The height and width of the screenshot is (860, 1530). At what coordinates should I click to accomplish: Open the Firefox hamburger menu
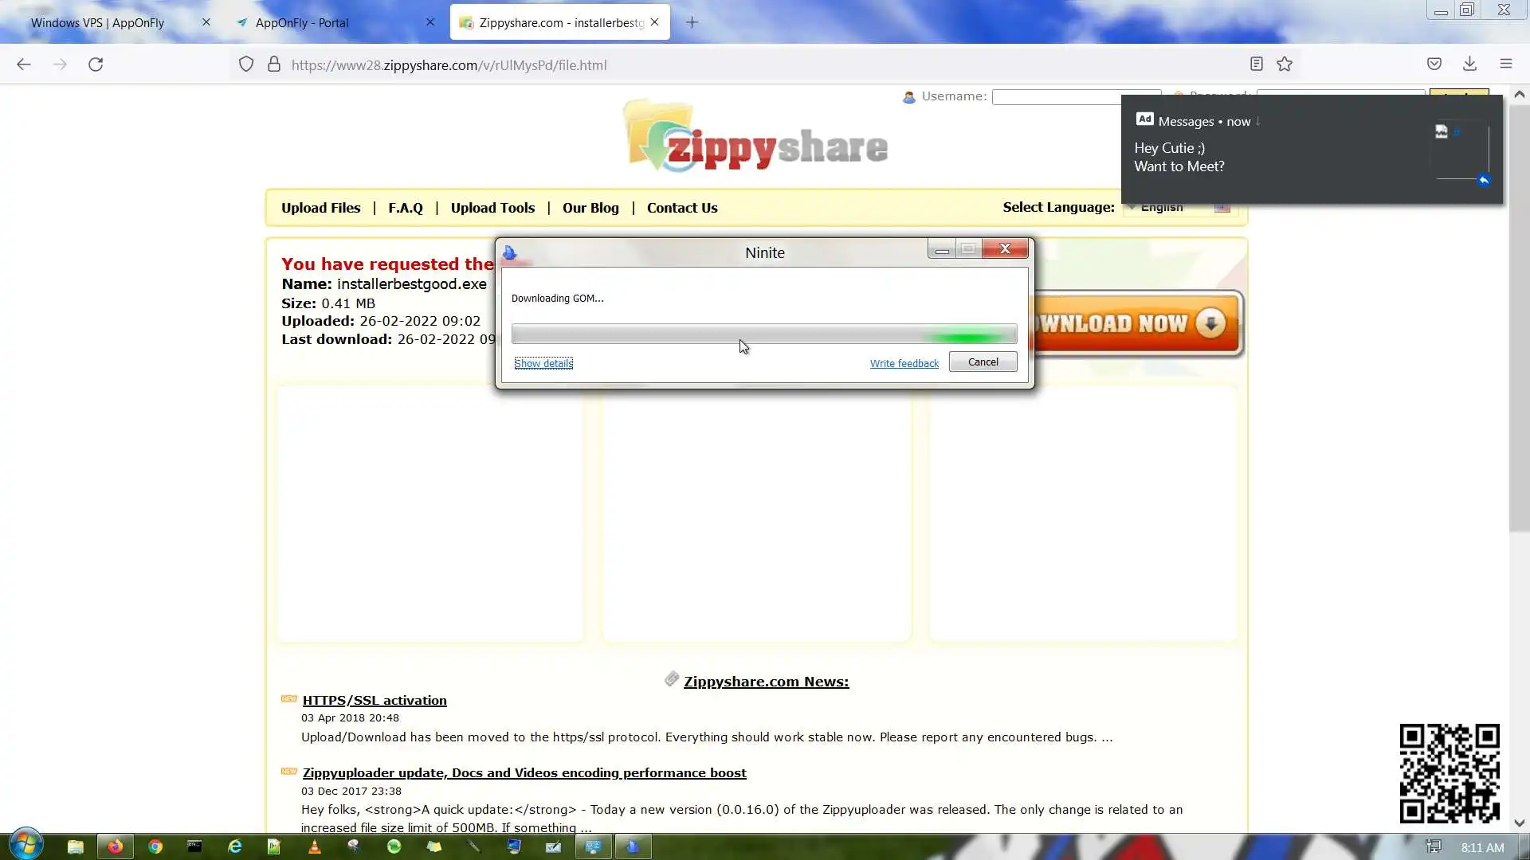1505,64
